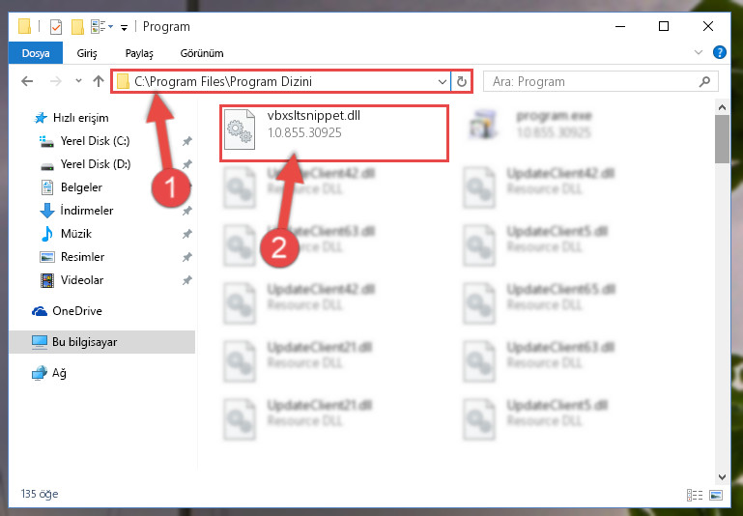Go up one folder level
The width and height of the screenshot is (743, 516).
pos(99,81)
